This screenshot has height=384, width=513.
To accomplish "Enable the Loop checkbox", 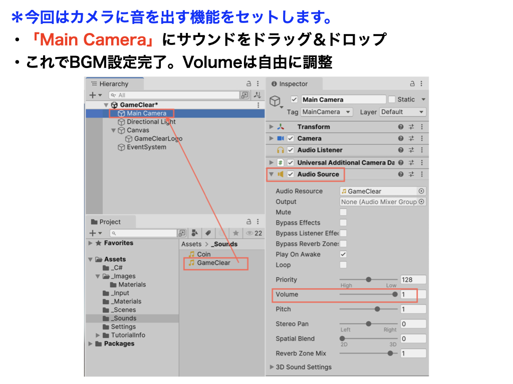I will [343, 265].
